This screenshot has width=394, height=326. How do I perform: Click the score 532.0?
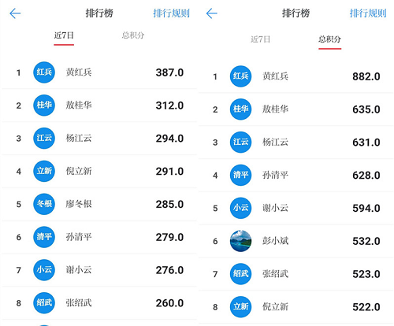[x=366, y=241]
